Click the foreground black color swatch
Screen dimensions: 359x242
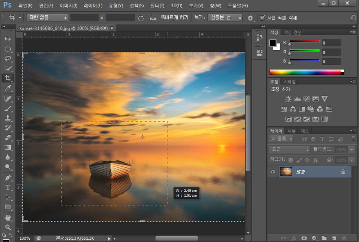coord(272,43)
